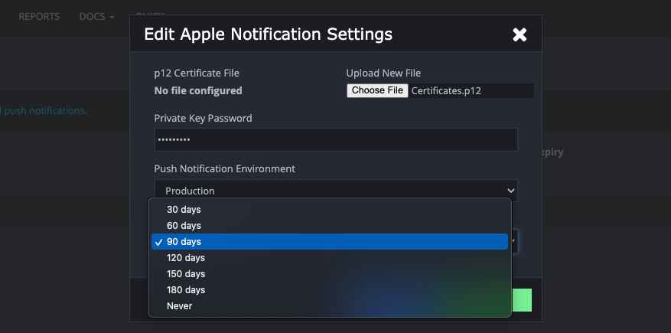Choose the checked 90 days option
This screenshot has height=333, width=671.
[330, 242]
